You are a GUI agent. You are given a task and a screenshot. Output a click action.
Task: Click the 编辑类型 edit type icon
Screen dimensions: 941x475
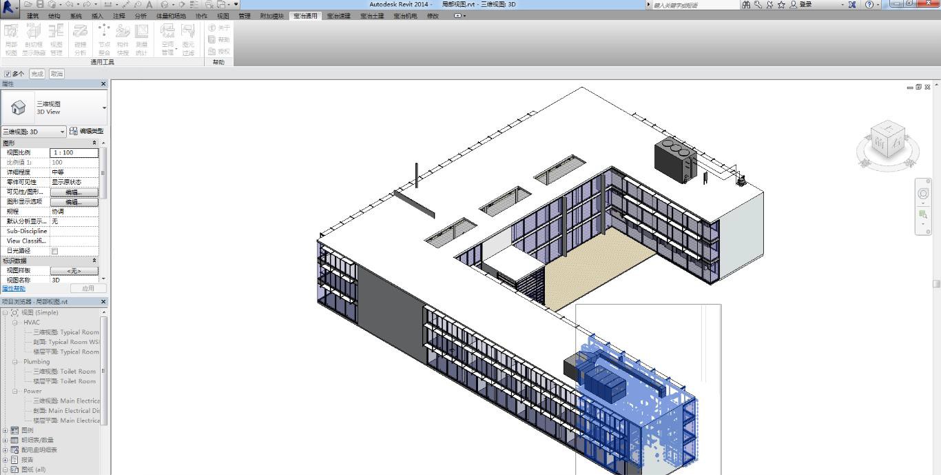(74, 131)
